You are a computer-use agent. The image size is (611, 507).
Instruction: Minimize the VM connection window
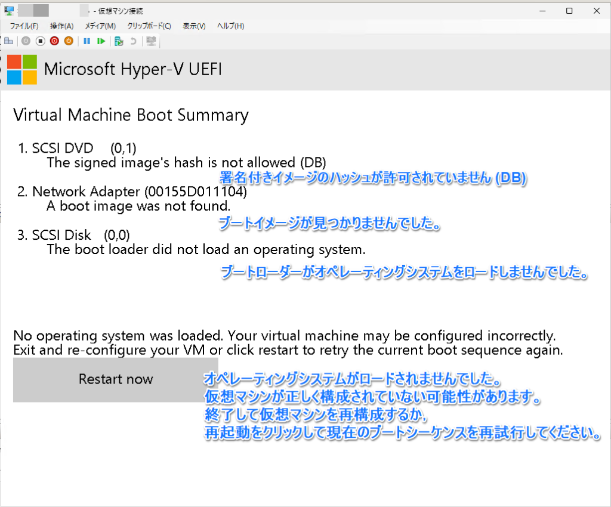(542, 11)
